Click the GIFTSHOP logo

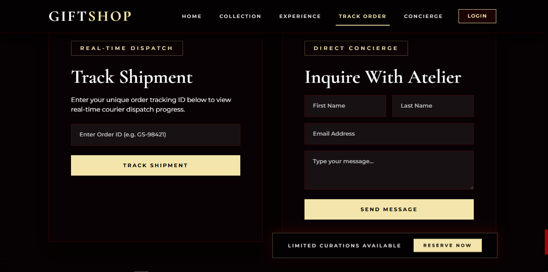point(90,16)
